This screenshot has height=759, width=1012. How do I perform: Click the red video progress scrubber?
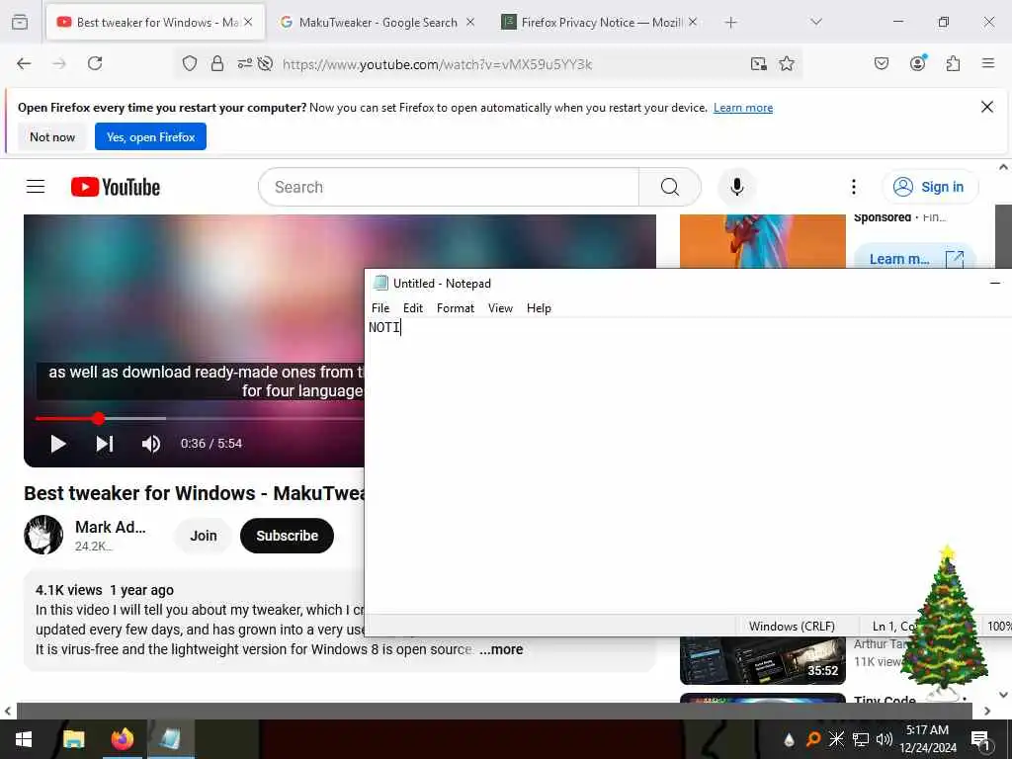coord(98,418)
